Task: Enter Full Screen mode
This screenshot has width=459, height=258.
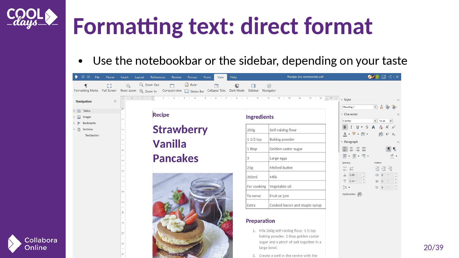Action: (x=109, y=88)
